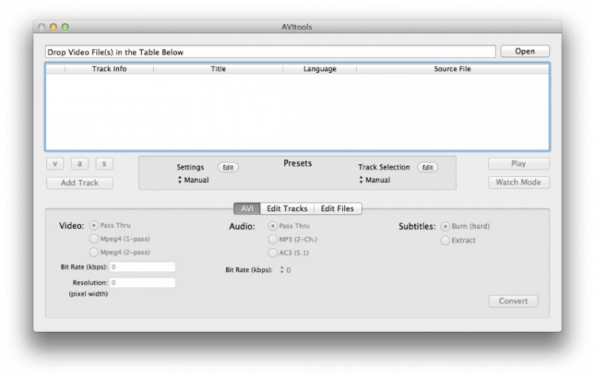Switch to the Edit Files tab
Image resolution: width=595 pixels, height=378 pixels.
coord(337,208)
